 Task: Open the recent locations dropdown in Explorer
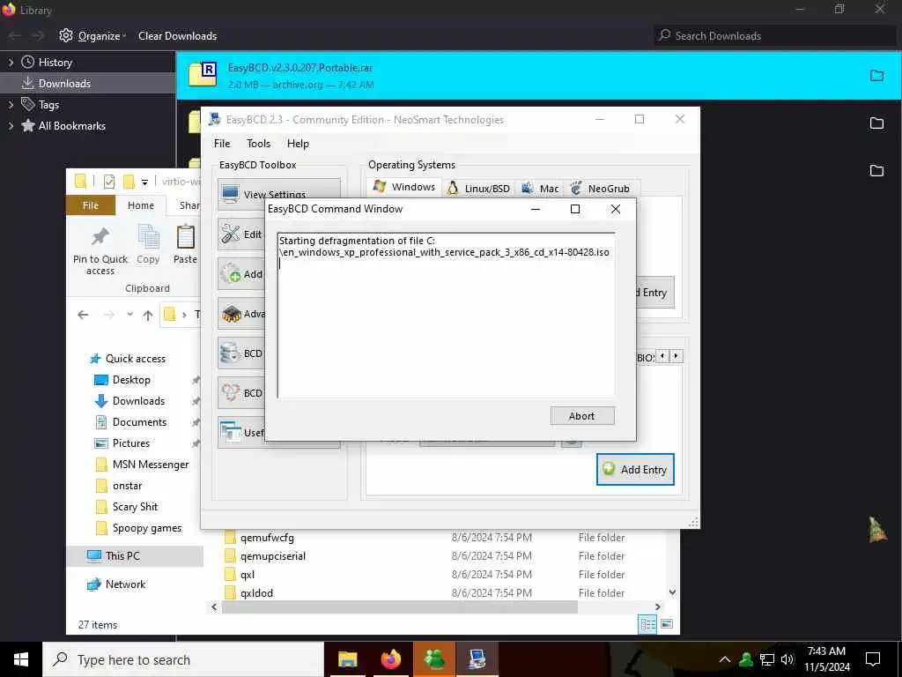click(130, 315)
